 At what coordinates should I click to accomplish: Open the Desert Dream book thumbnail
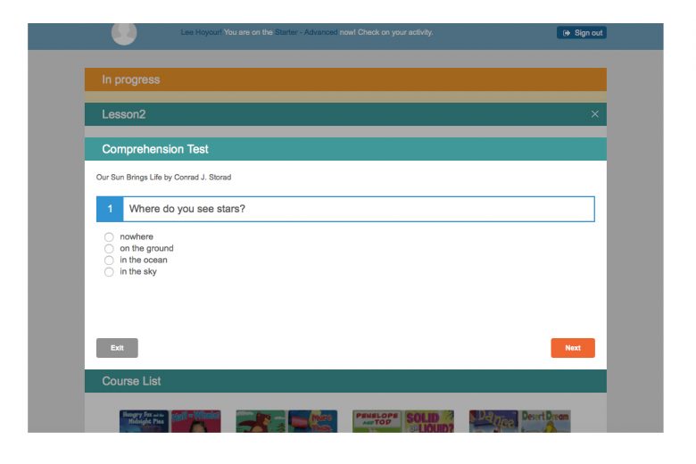(545, 421)
